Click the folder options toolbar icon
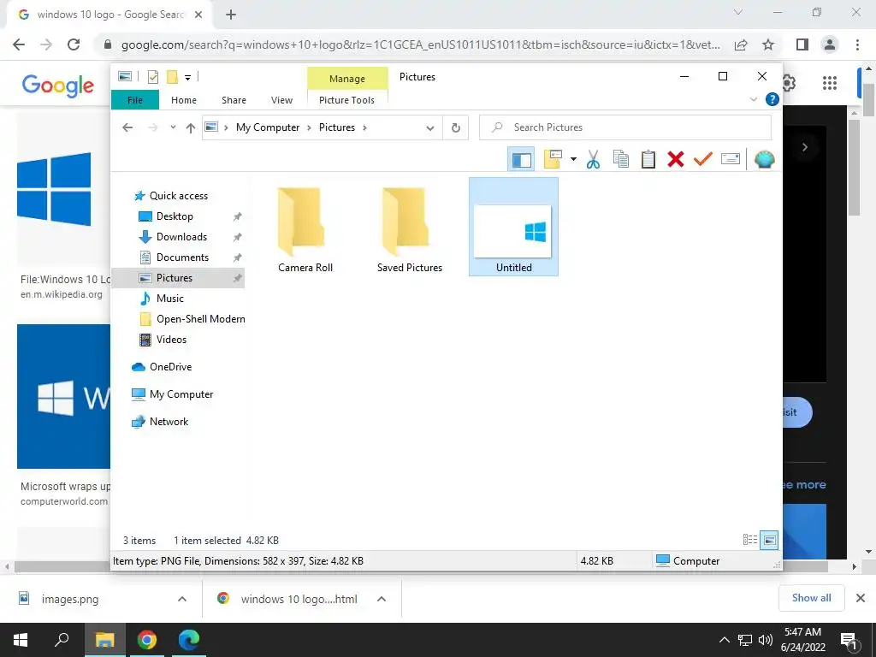The height and width of the screenshot is (657, 876). pos(553,159)
